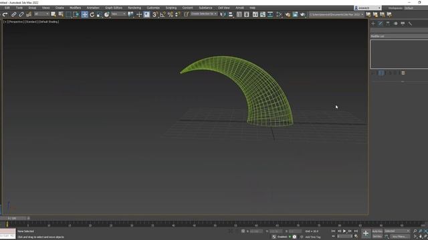The width and height of the screenshot is (428, 240).
Task: Choose the Rectangular Selection Region tool
Action: click(x=68, y=14)
